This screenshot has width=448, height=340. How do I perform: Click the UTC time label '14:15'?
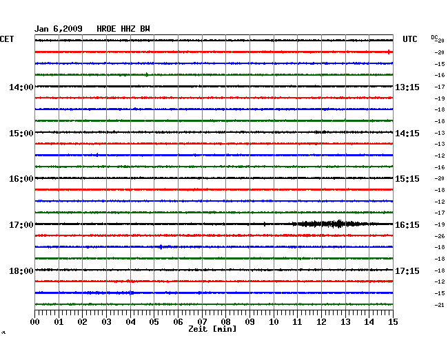click(407, 134)
